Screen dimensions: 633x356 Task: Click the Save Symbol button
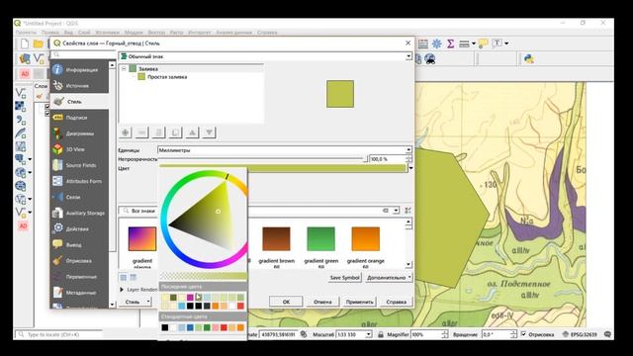344,278
